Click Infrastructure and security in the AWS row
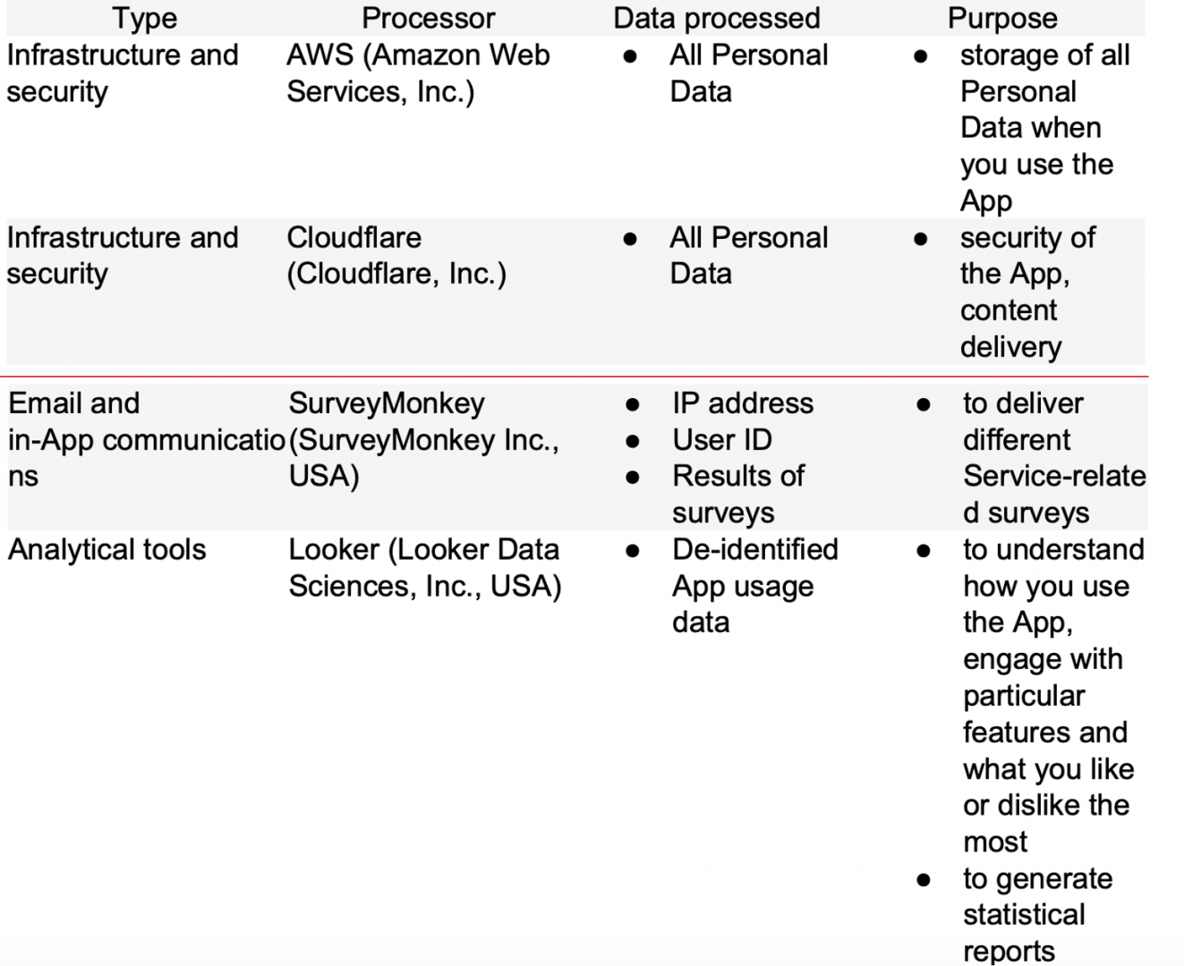Image resolution: width=1184 pixels, height=966 pixels. [x=122, y=73]
